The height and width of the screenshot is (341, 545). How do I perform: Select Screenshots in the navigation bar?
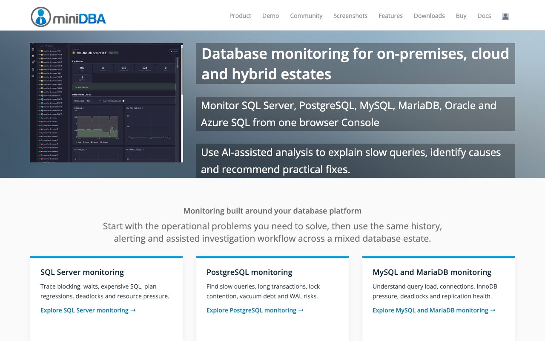tap(350, 16)
